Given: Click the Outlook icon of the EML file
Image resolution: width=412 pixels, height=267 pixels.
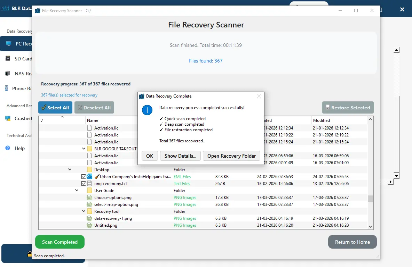Looking at the screenshot, I should (x=89, y=177).
